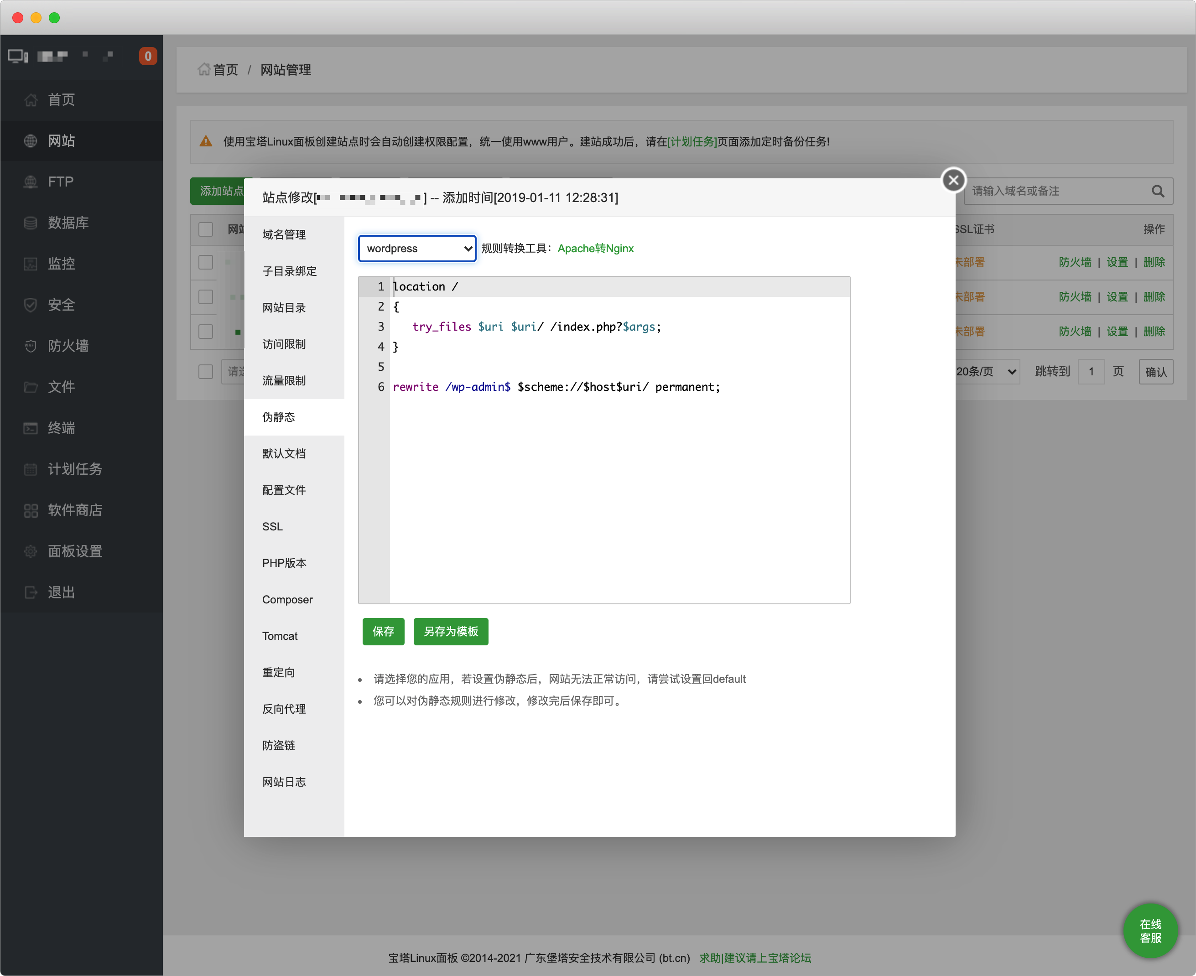The image size is (1196, 976).
Task: Click 删除 link in third site row
Action: (x=1154, y=332)
